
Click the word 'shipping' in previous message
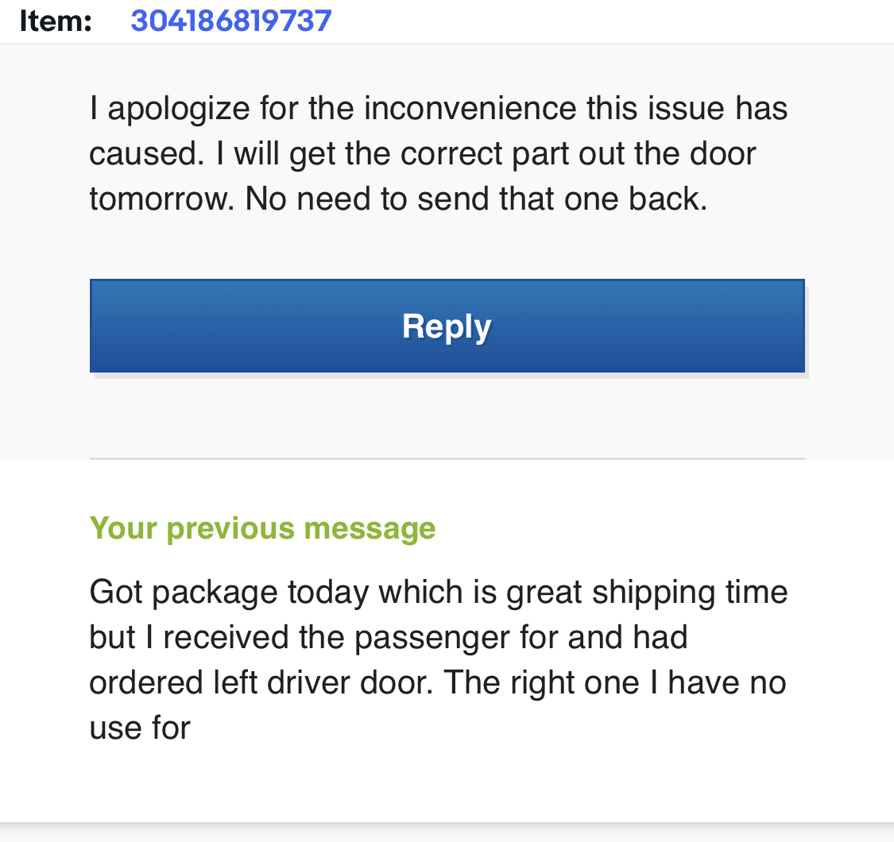[x=653, y=593]
